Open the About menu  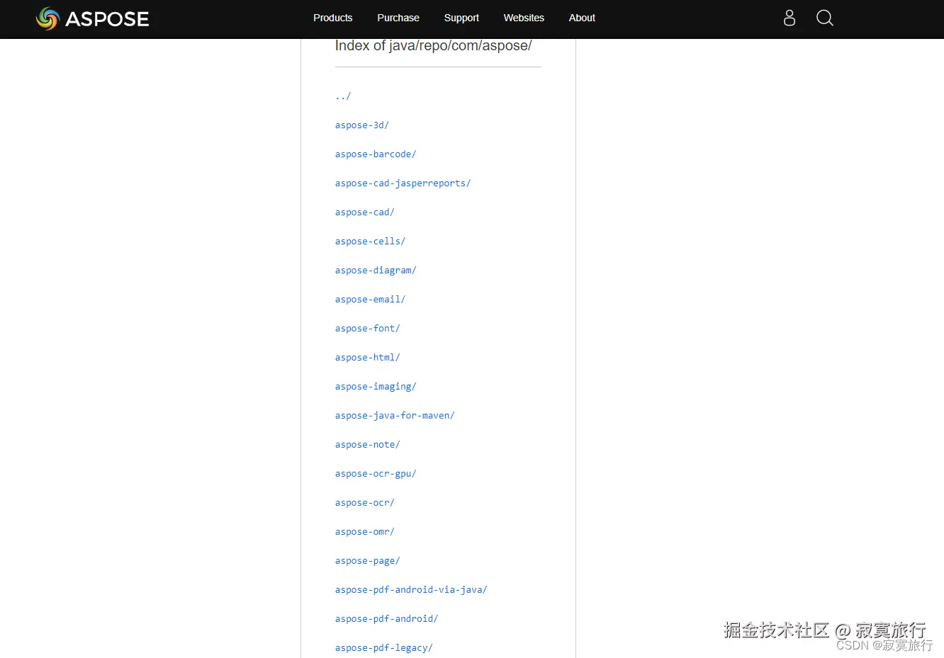582,18
